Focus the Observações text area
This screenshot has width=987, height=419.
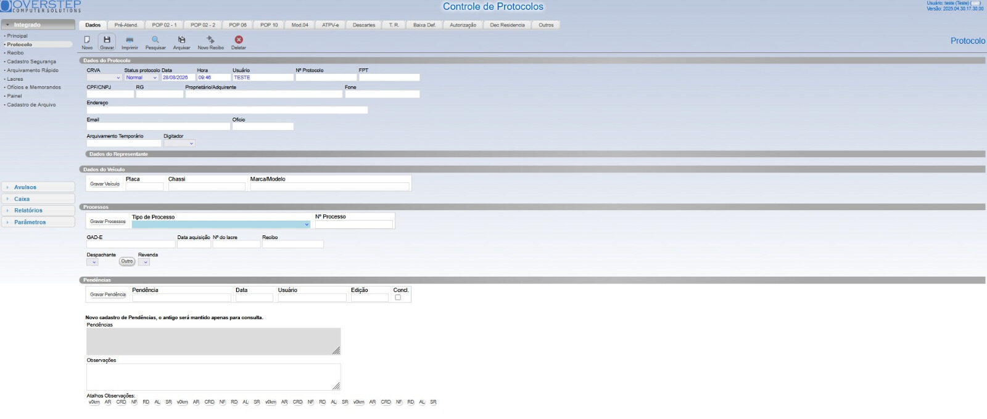click(213, 376)
